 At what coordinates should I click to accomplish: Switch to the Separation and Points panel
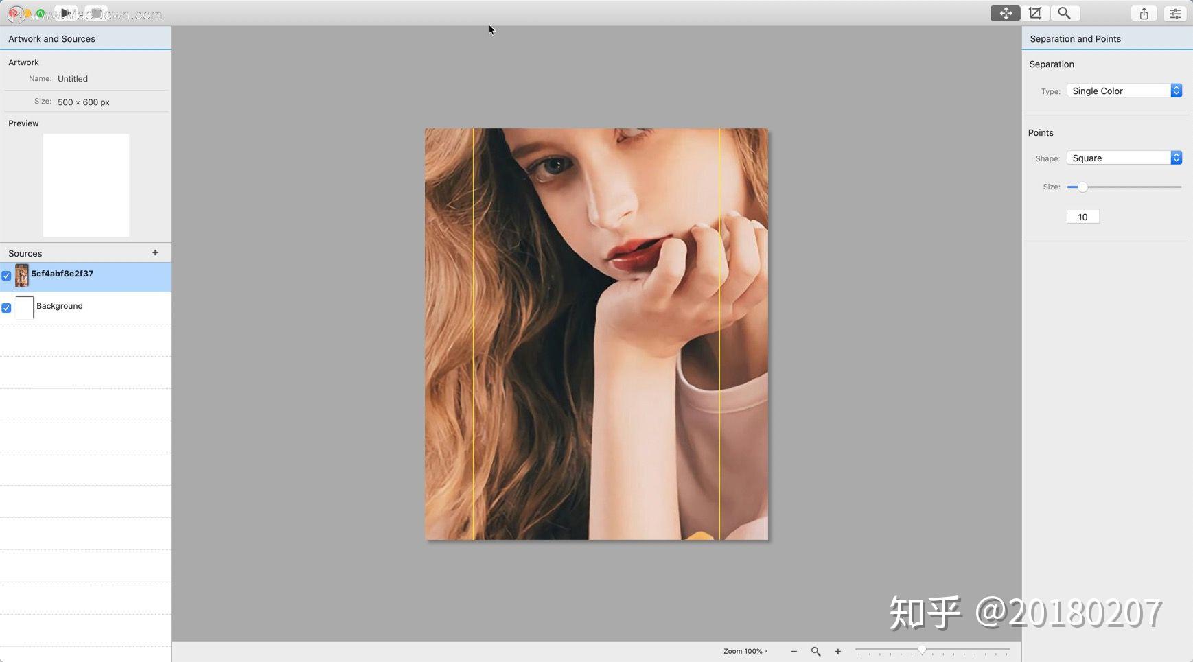(x=1075, y=38)
